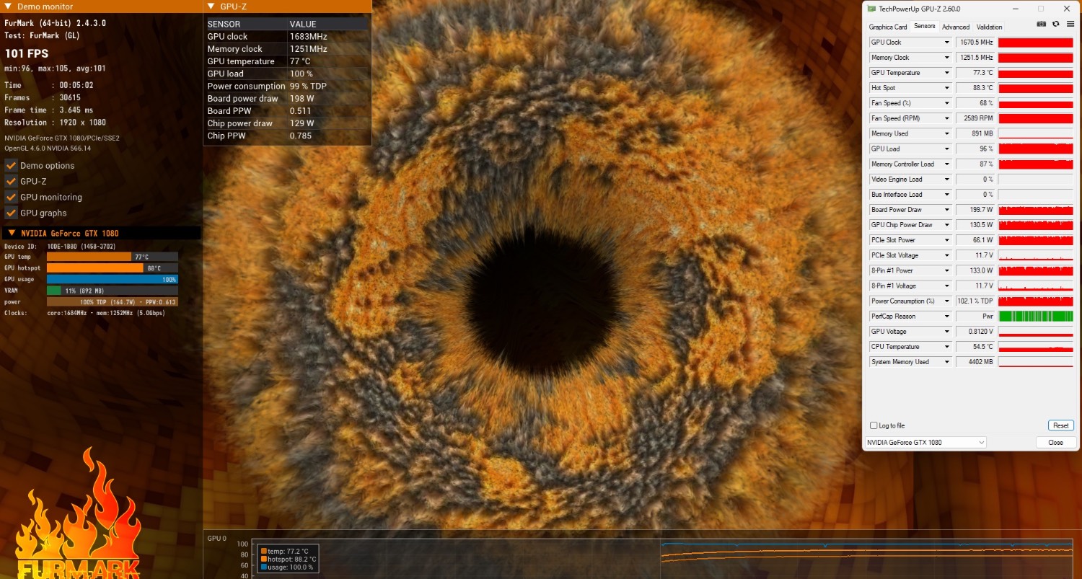Collapse the Demo monitor panel triangle
The image size is (1082, 579).
[x=8, y=6]
